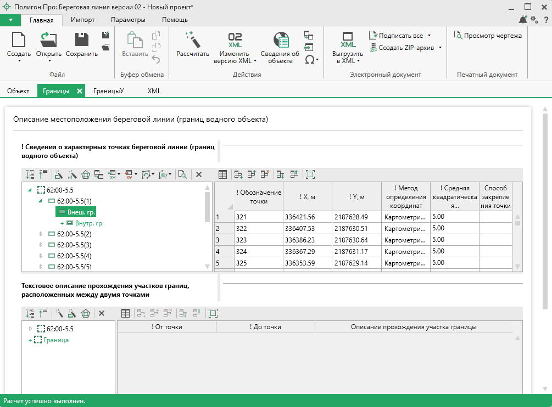The image size is (552, 407).
Task: Click X coordinate cell 336407.53
Action: pyautogui.click(x=307, y=228)
